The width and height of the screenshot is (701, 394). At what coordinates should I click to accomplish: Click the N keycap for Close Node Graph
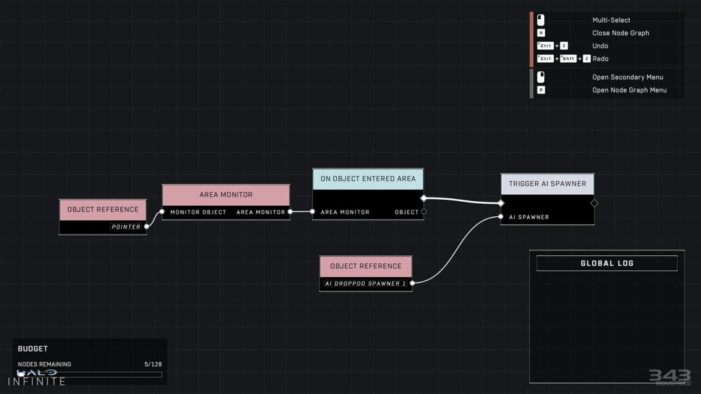pos(541,32)
